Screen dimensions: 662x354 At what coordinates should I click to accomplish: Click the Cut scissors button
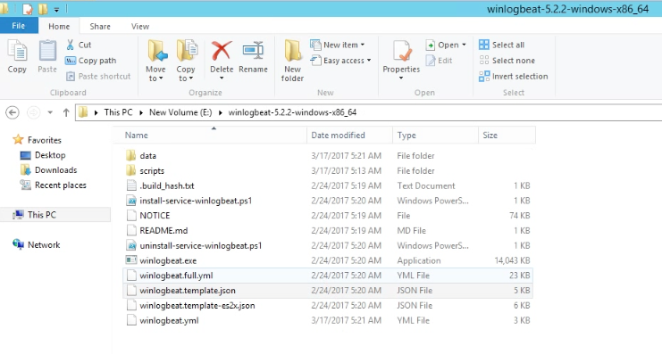tap(79, 45)
